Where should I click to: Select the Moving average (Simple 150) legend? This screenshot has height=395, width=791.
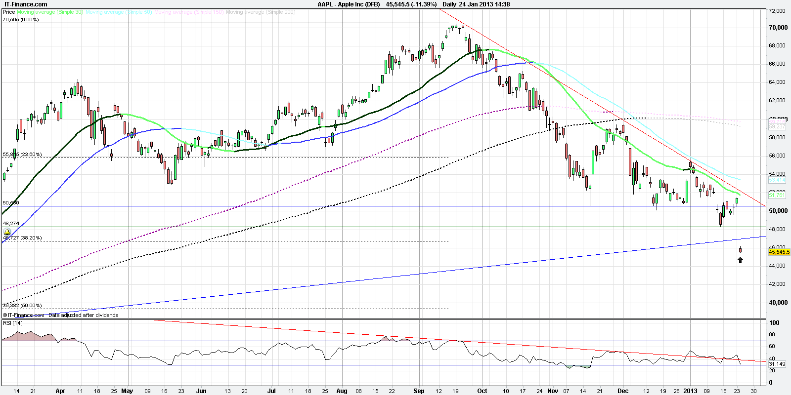click(188, 12)
